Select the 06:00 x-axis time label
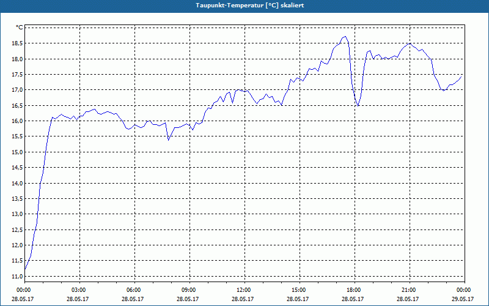This screenshot has height=306, width=489. coord(133,290)
